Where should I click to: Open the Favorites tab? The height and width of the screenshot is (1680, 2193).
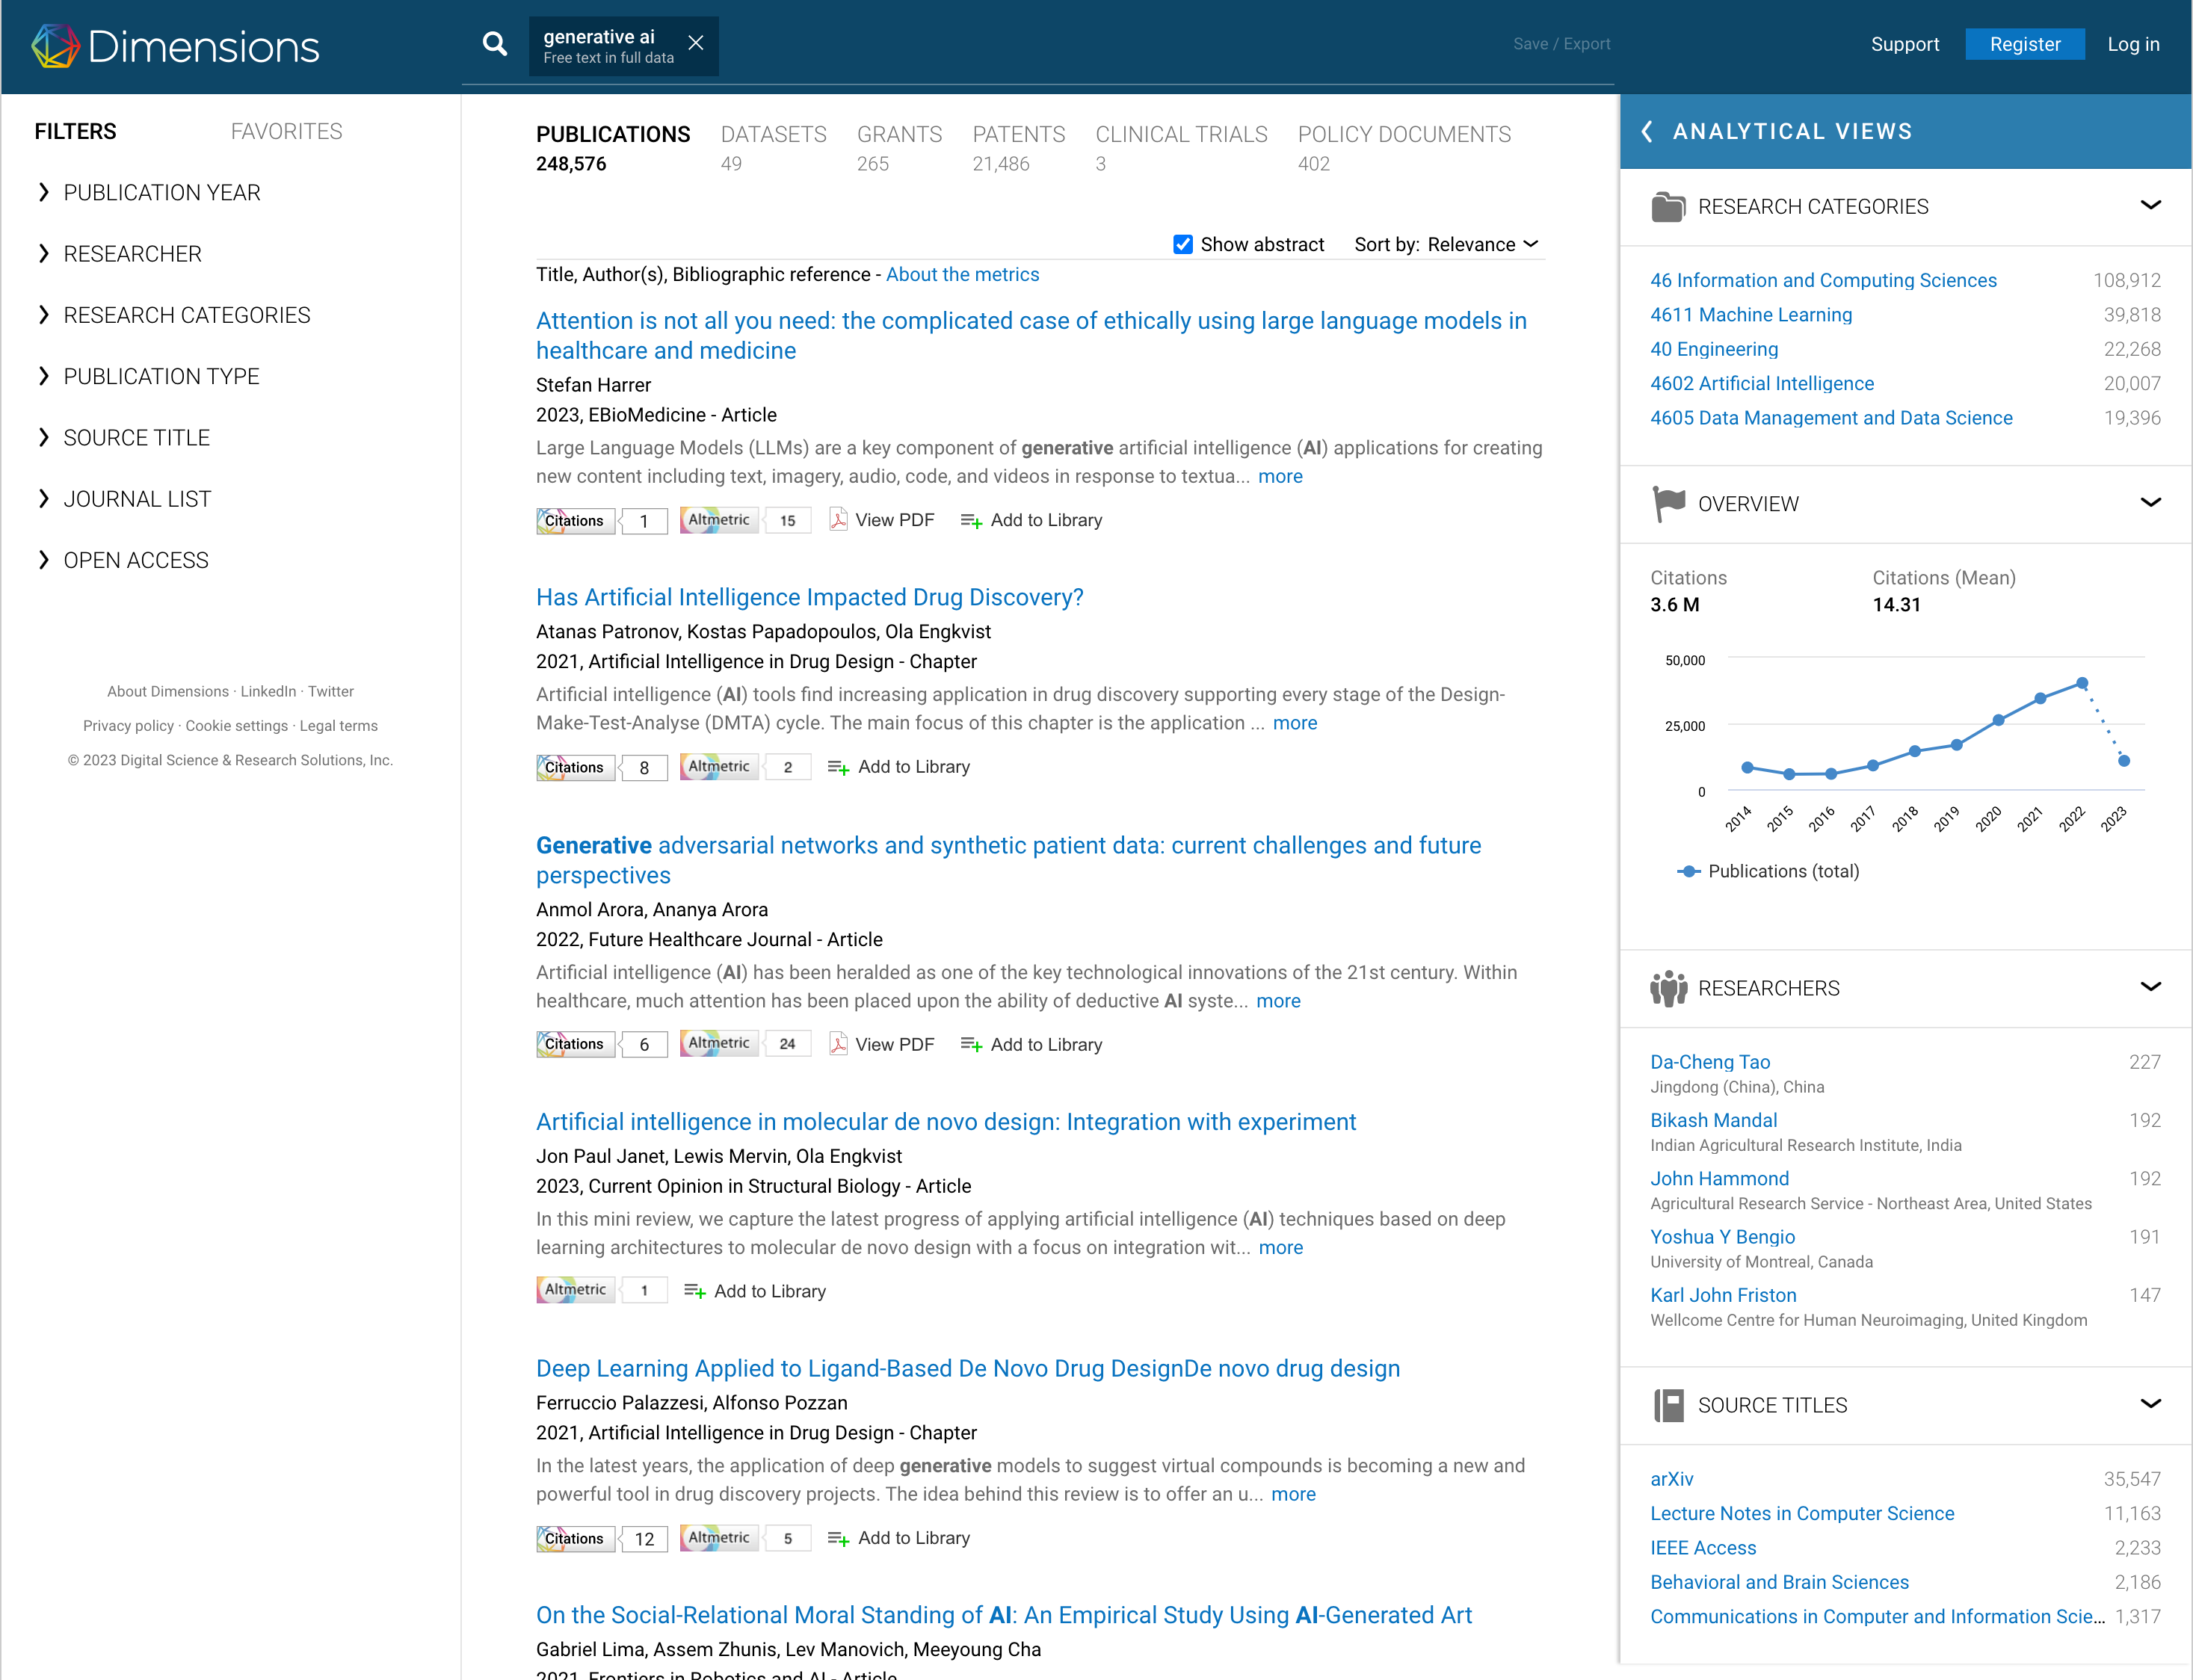tap(286, 131)
